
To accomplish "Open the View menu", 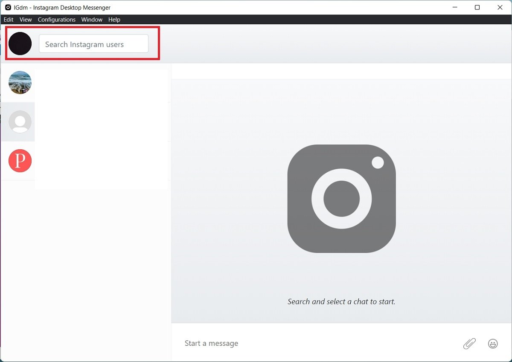I will tap(26, 20).
